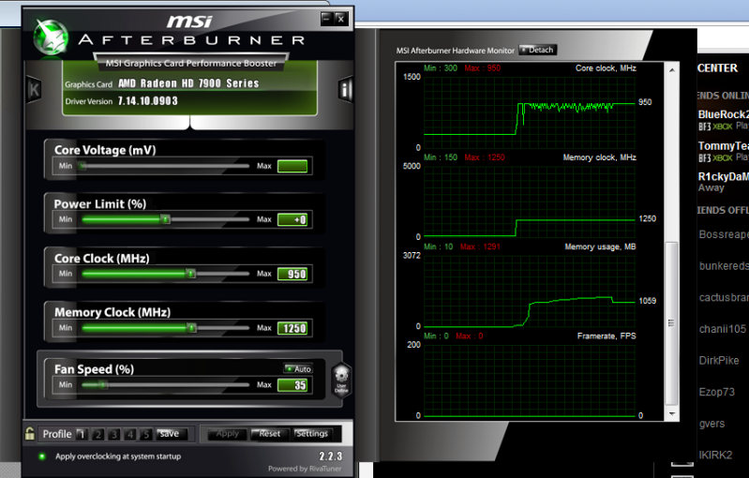Click the Apply button
Image resolution: width=749 pixels, height=478 pixels.
(x=228, y=434)
